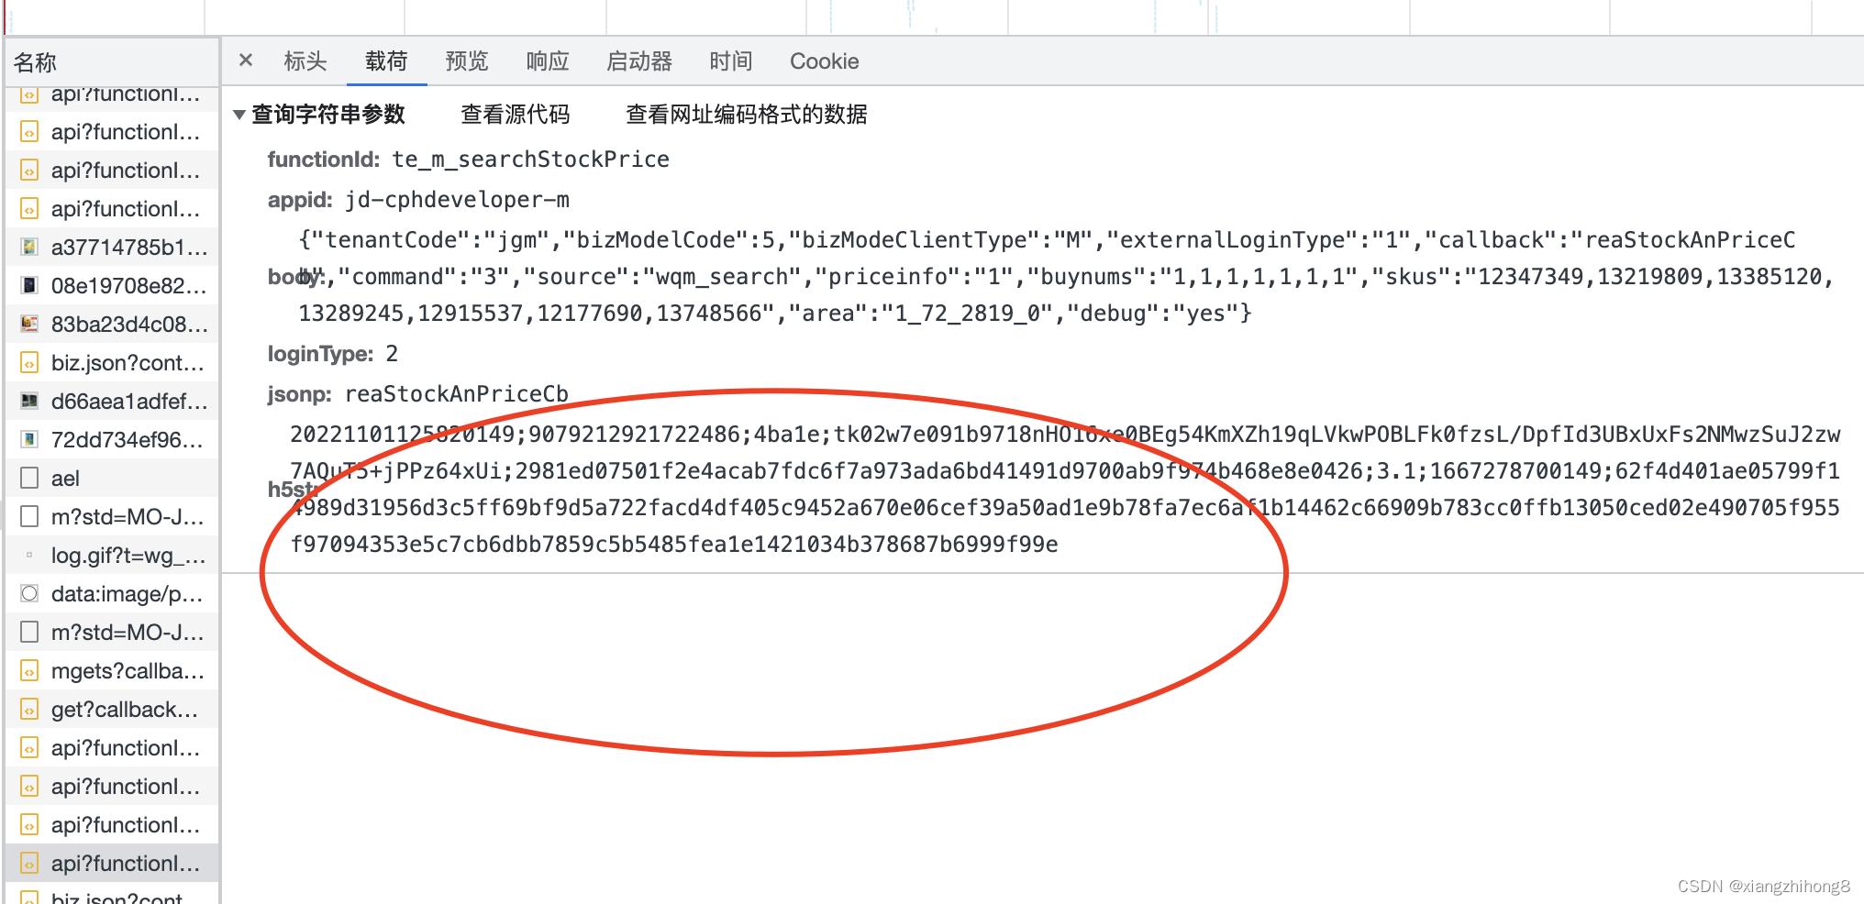Click the appid parameter label
This screenshot has width=1864, height=904.
point(300,200)
